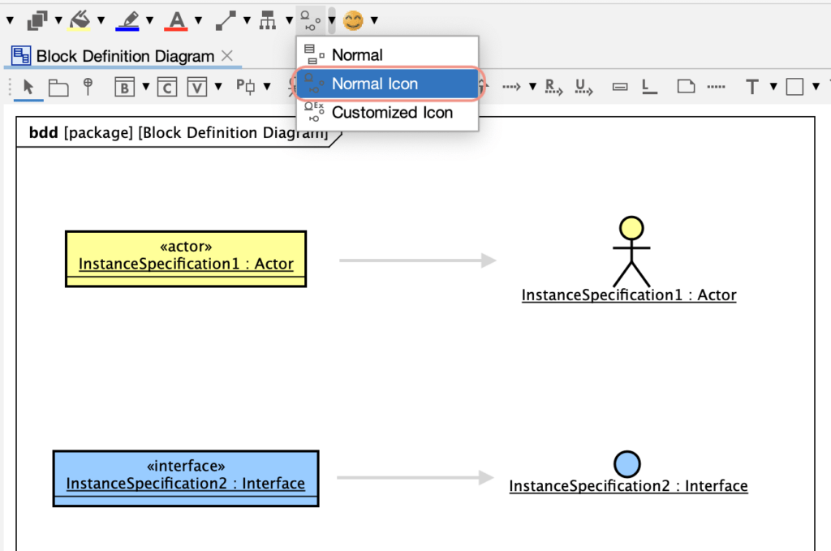Click the InstanceSpecification1 : Actor label
This screenshot has height=551, width=831.
pyautogui.click(x=629, y=295)
